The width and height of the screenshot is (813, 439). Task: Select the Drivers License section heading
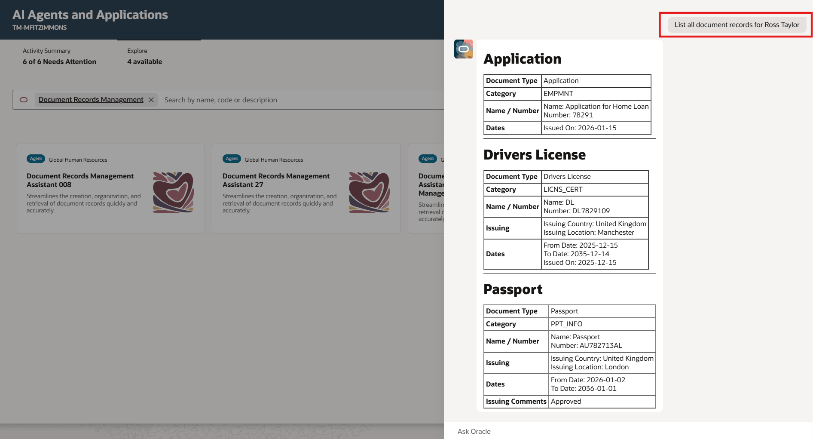click(535, 155)
